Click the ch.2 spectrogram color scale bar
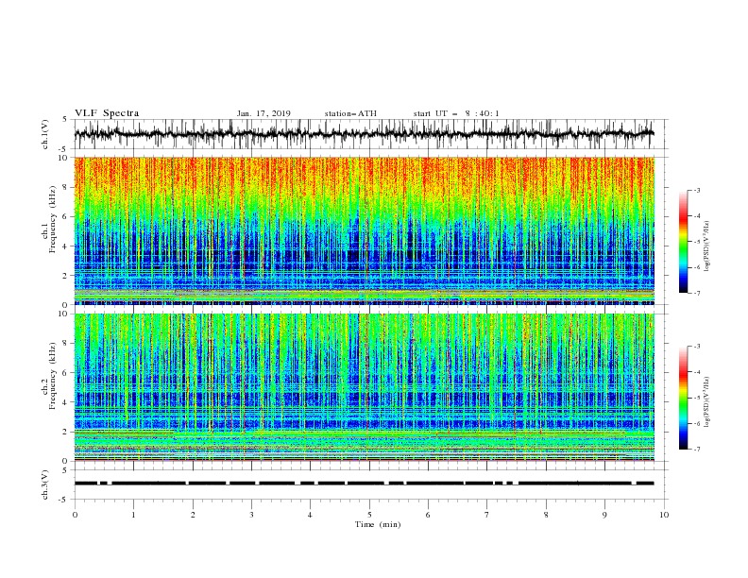 683,398
